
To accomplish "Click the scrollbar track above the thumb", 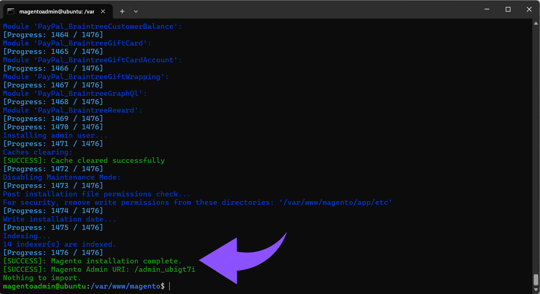I will tap(536, 146).
